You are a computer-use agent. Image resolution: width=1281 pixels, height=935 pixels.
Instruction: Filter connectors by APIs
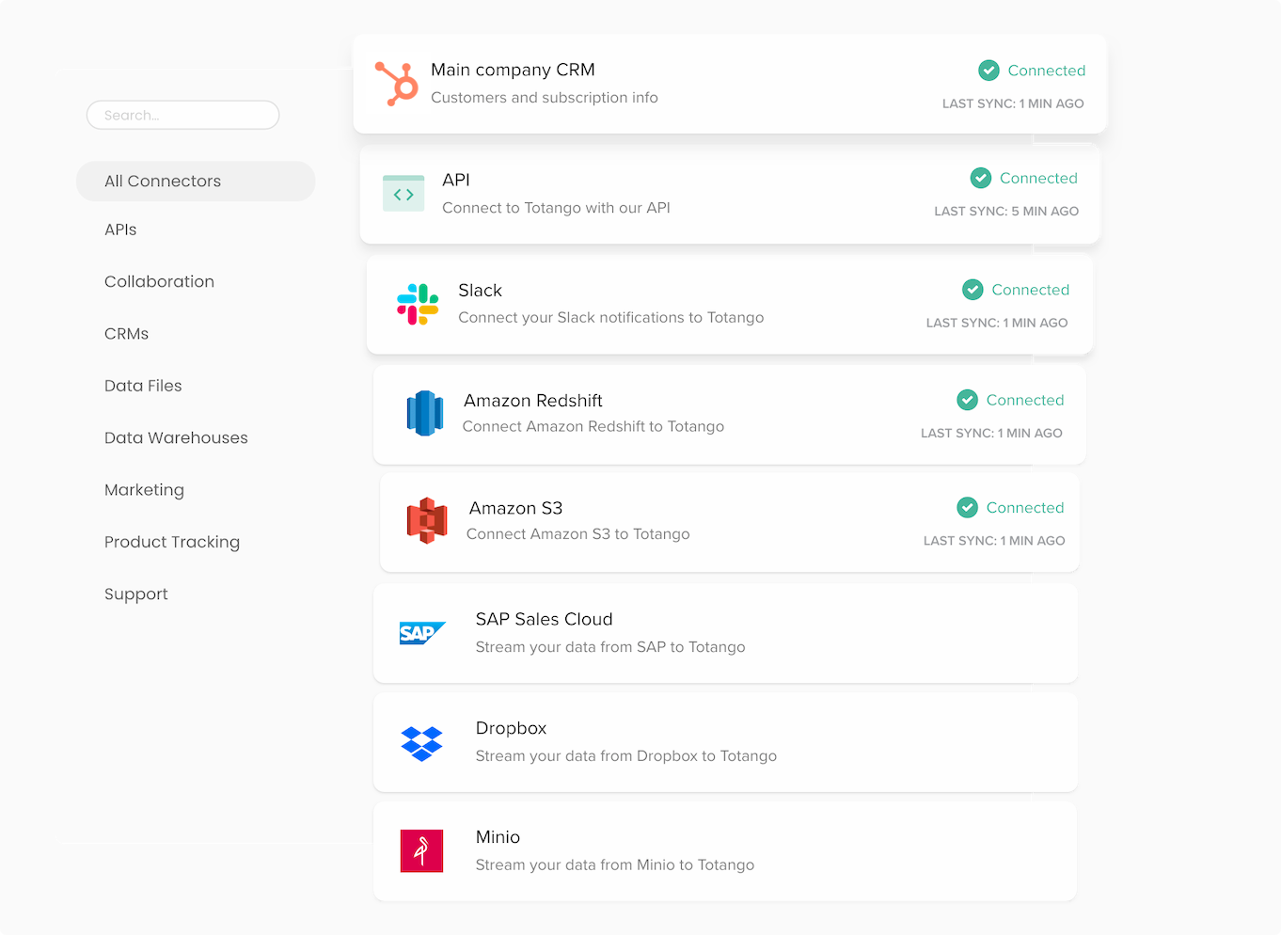click(120, 230)
